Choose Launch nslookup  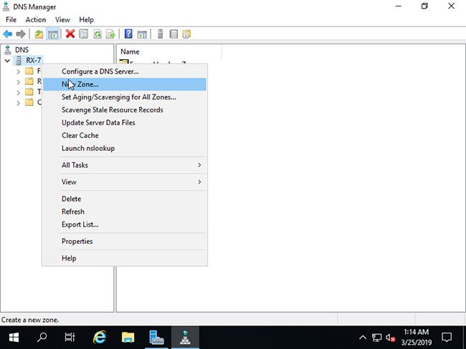click(x=125, y=148)
